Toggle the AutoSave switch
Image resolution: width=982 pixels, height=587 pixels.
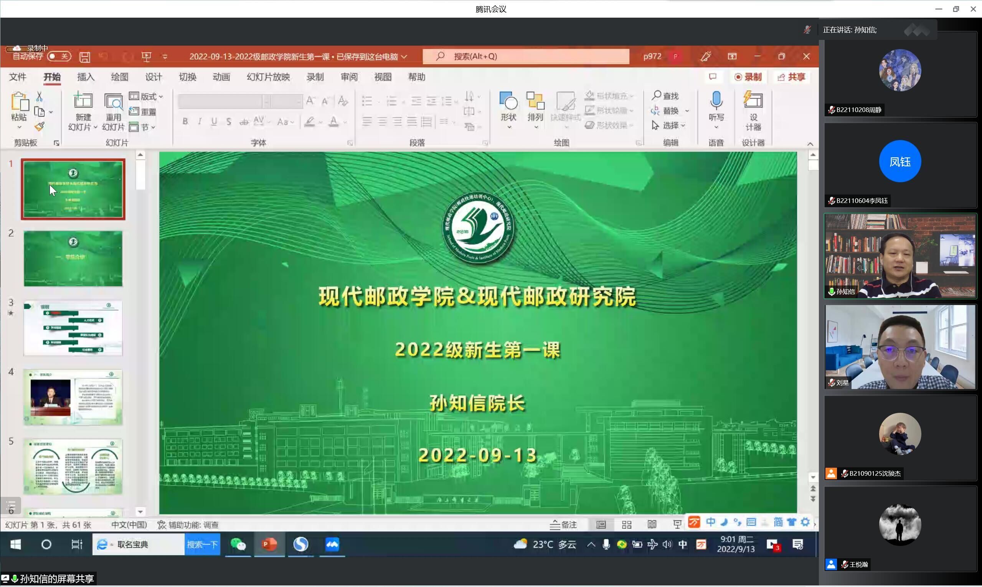pos(59,56)
